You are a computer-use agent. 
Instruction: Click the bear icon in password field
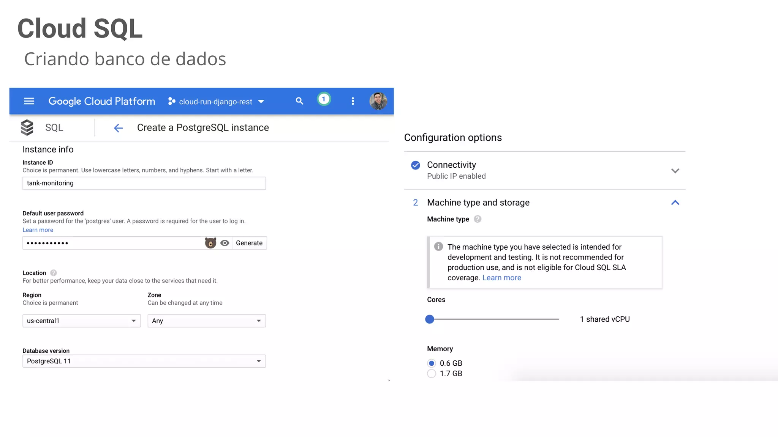click(210, 243)
